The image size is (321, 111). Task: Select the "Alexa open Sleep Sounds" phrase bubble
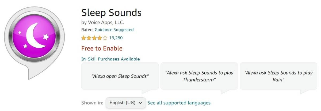[120, 76]
